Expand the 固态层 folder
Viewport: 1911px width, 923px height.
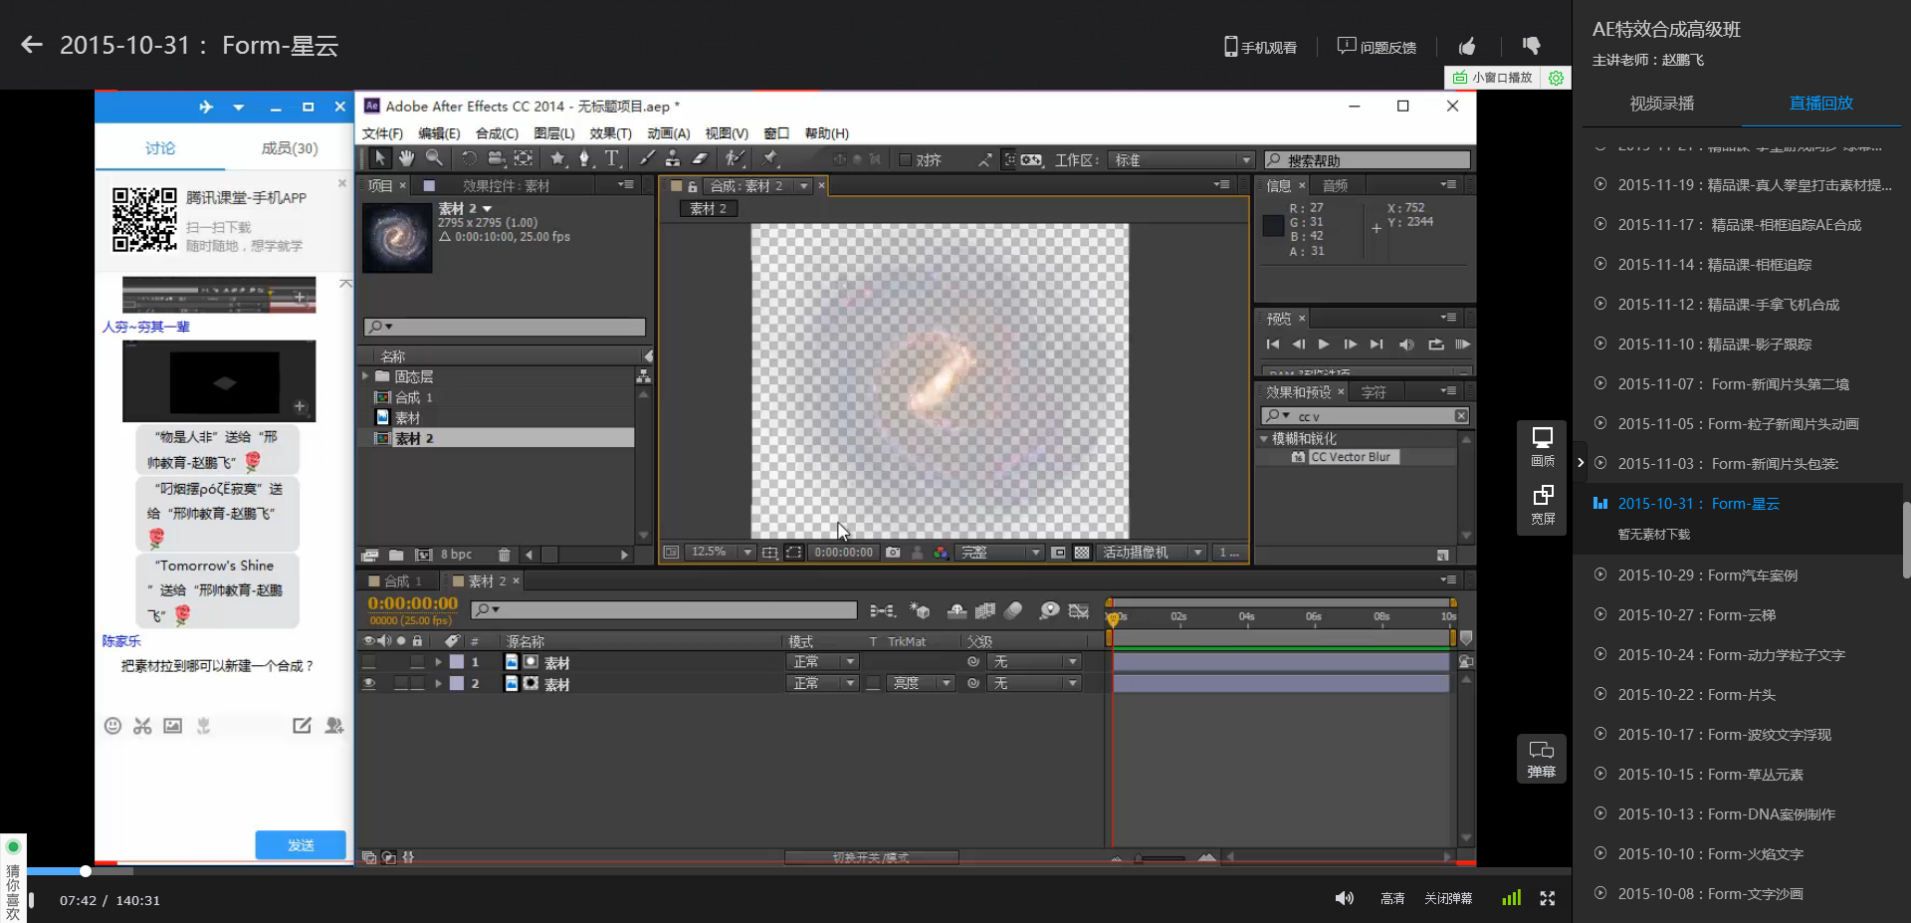tap(365, 376)
